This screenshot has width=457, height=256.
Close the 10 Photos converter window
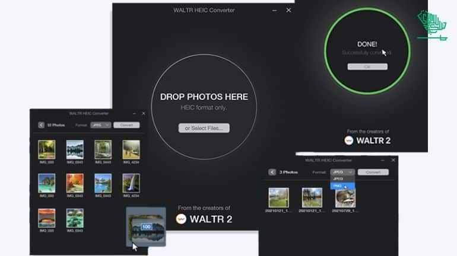[143, 113]
